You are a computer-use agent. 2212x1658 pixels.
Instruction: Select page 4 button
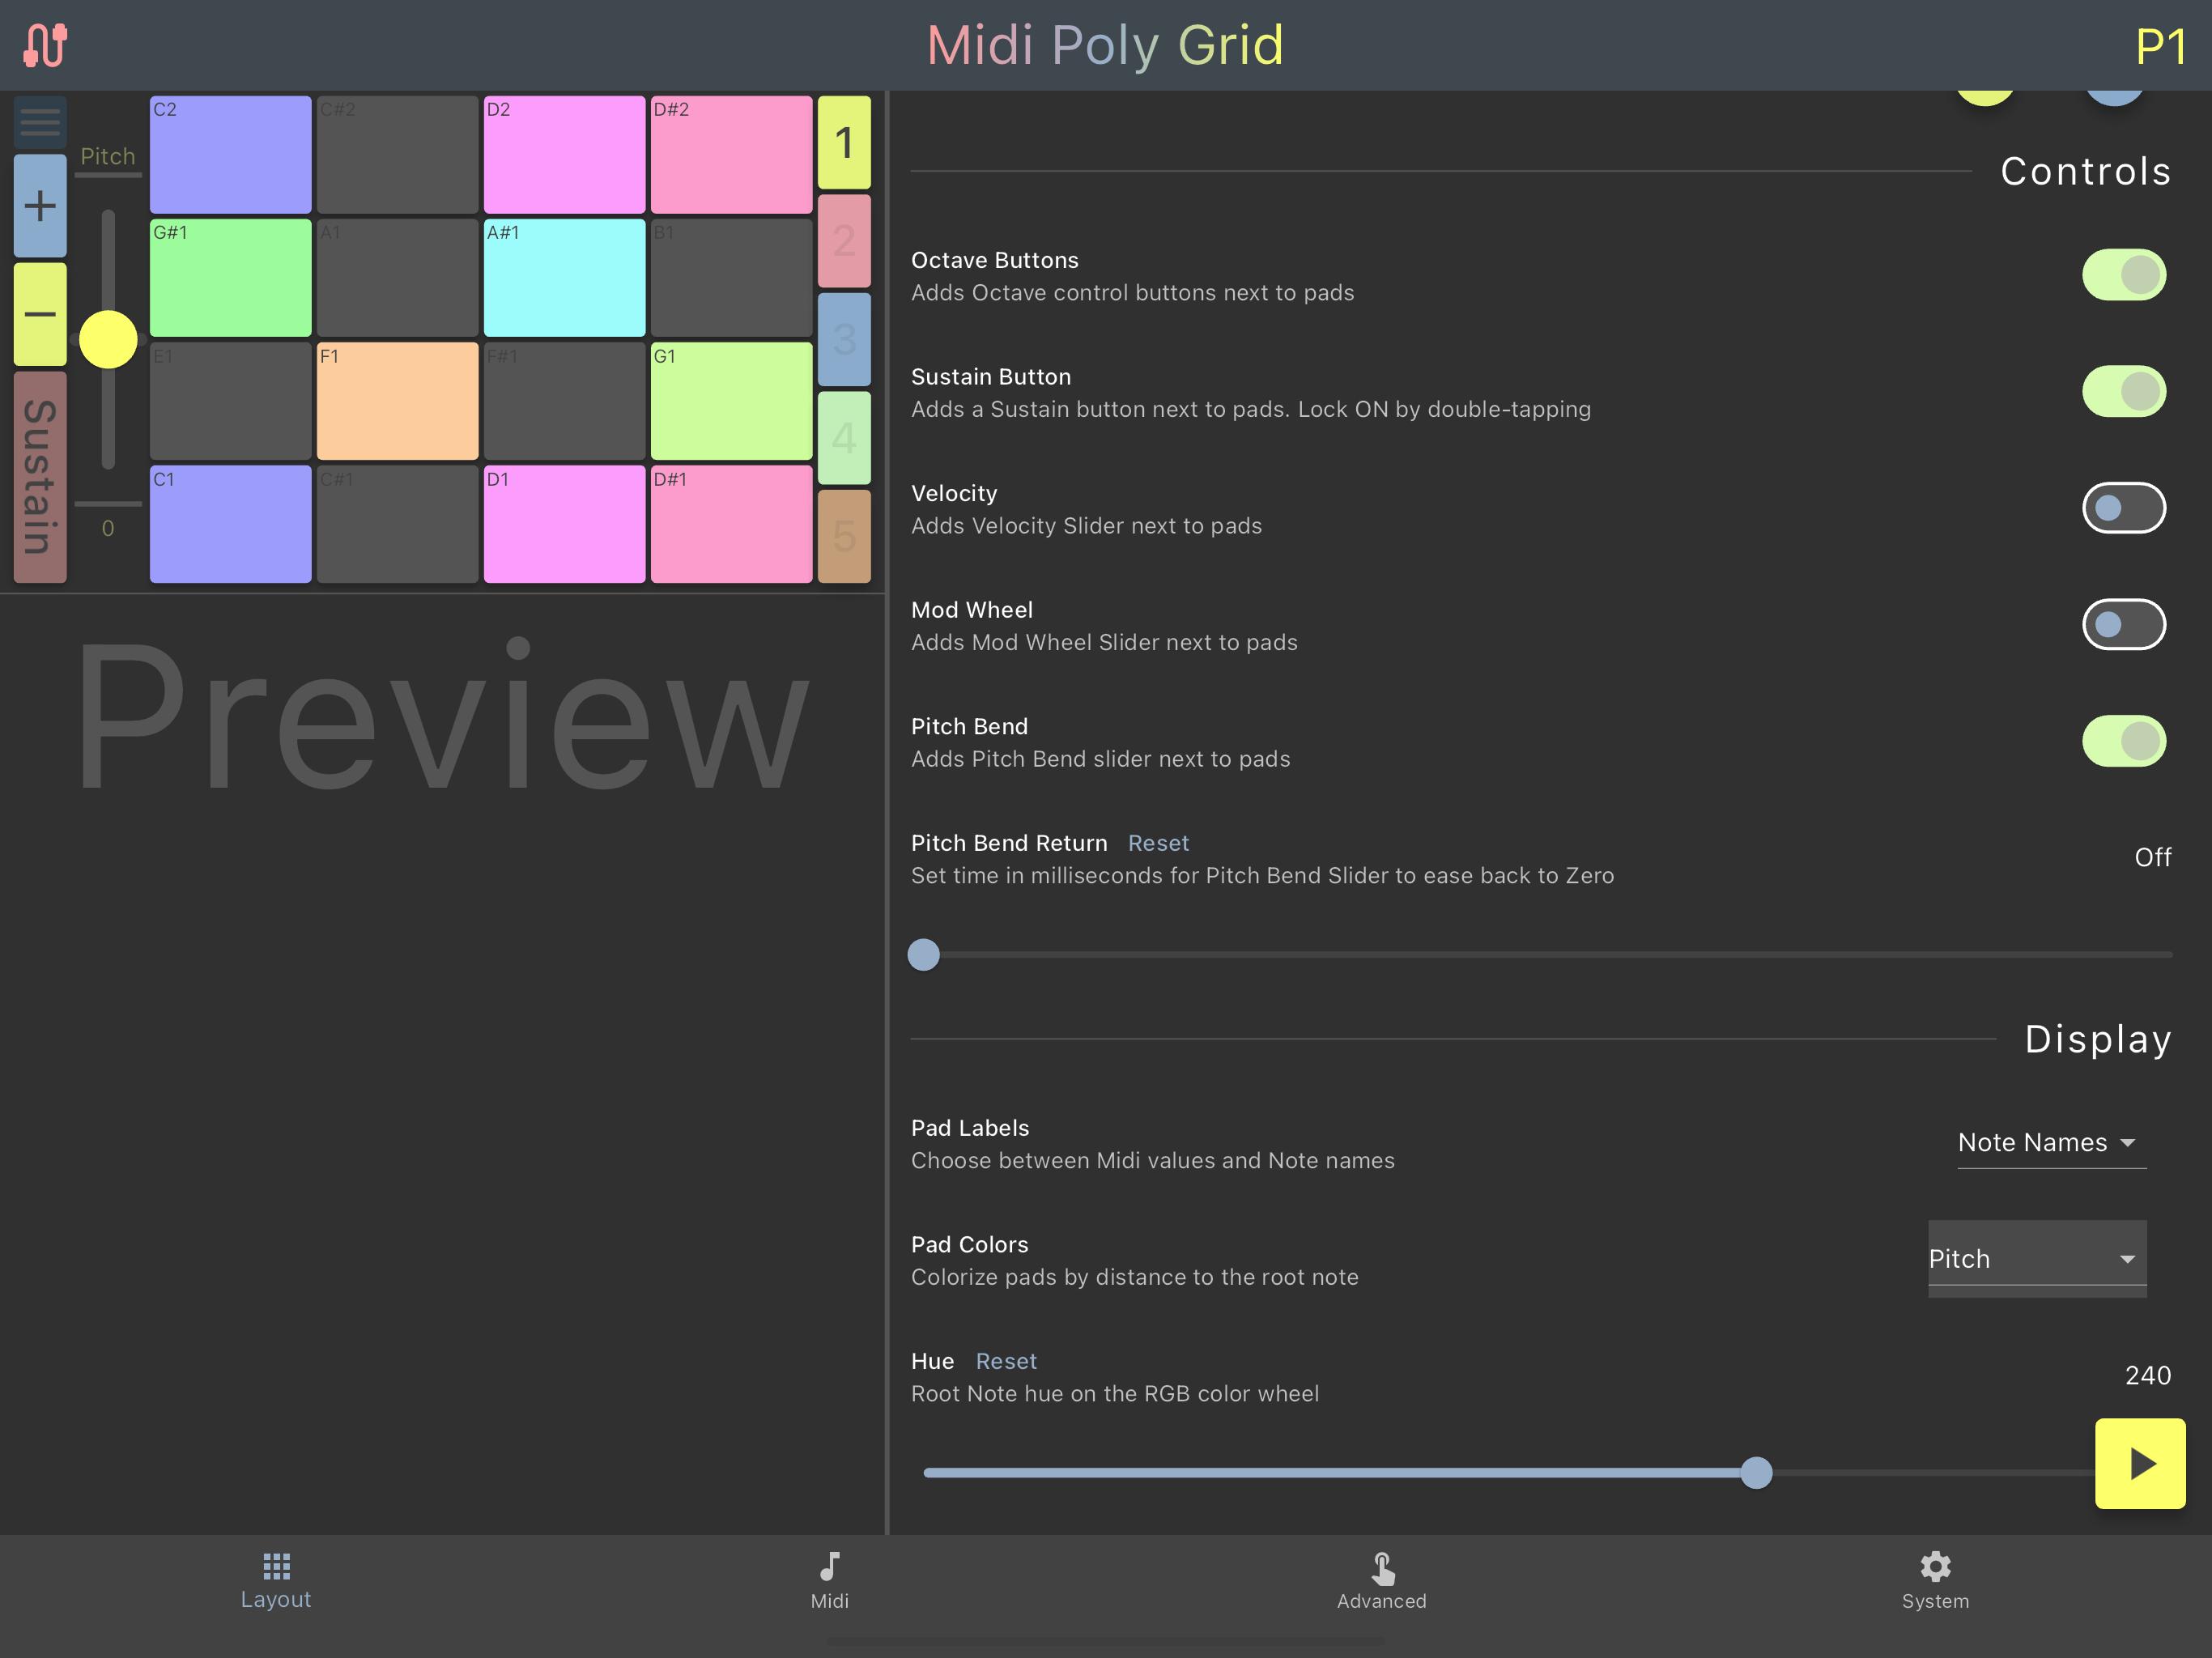point(844,438)
